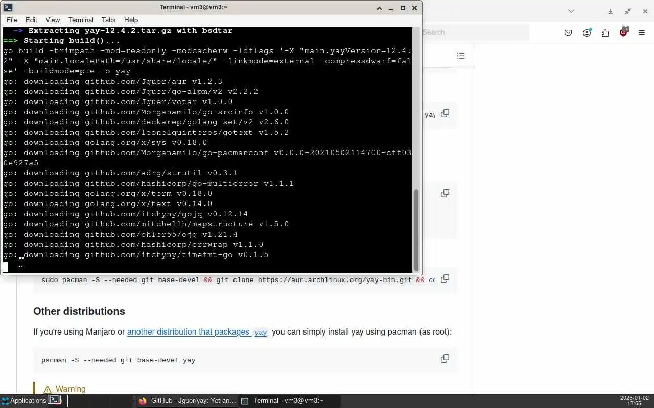Click the 'downloading github.com/adrg/strutil v0.3.1' line
The height and width of the screenshot is (408, 654).
pos(121,173)
